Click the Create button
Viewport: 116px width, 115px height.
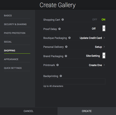pyautogui.click(x=87, y=111)
